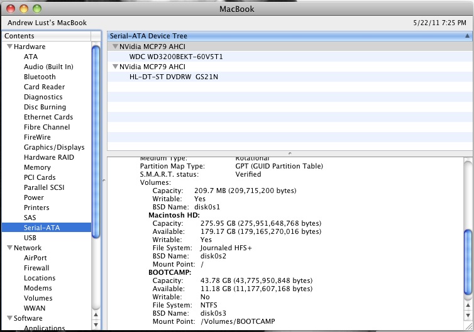Collapse the Hardware section triangle
The height and width of the screenshot is (332, 474).
coord(9,47)
